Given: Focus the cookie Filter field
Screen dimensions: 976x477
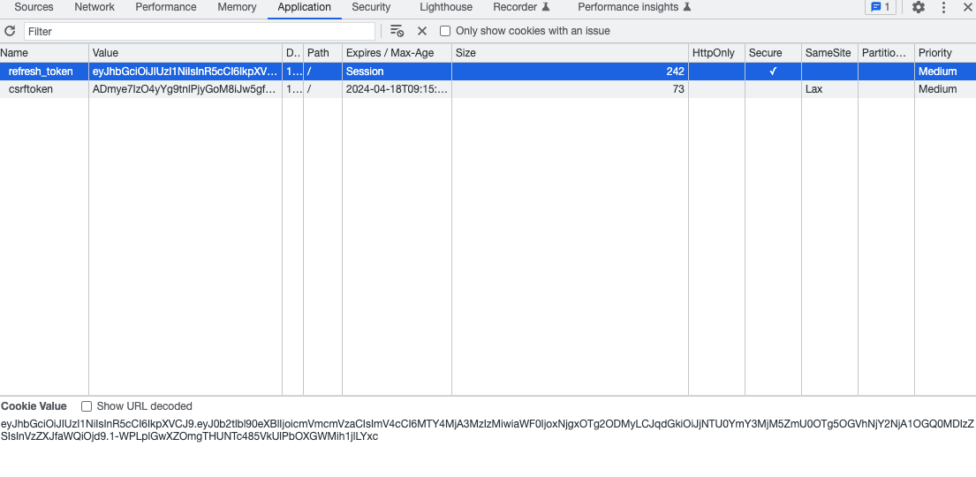Looking at the screenshot, I should tap(200, 31).
